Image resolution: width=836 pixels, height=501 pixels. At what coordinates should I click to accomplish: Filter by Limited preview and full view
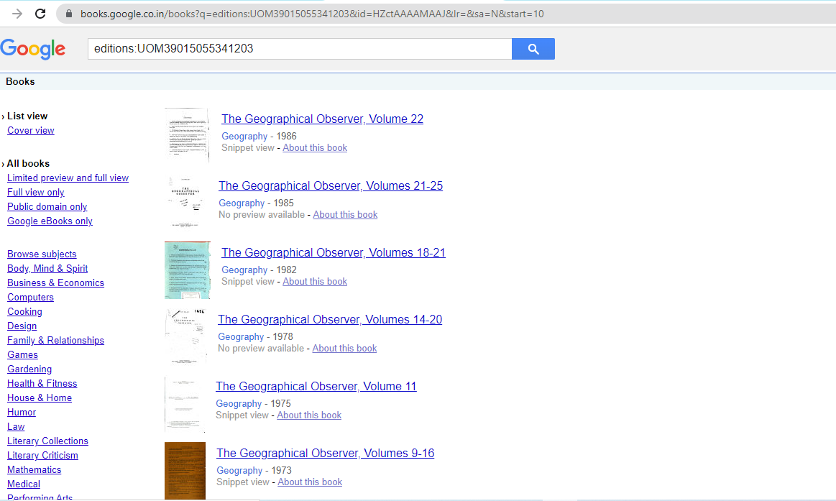[68, 178]
